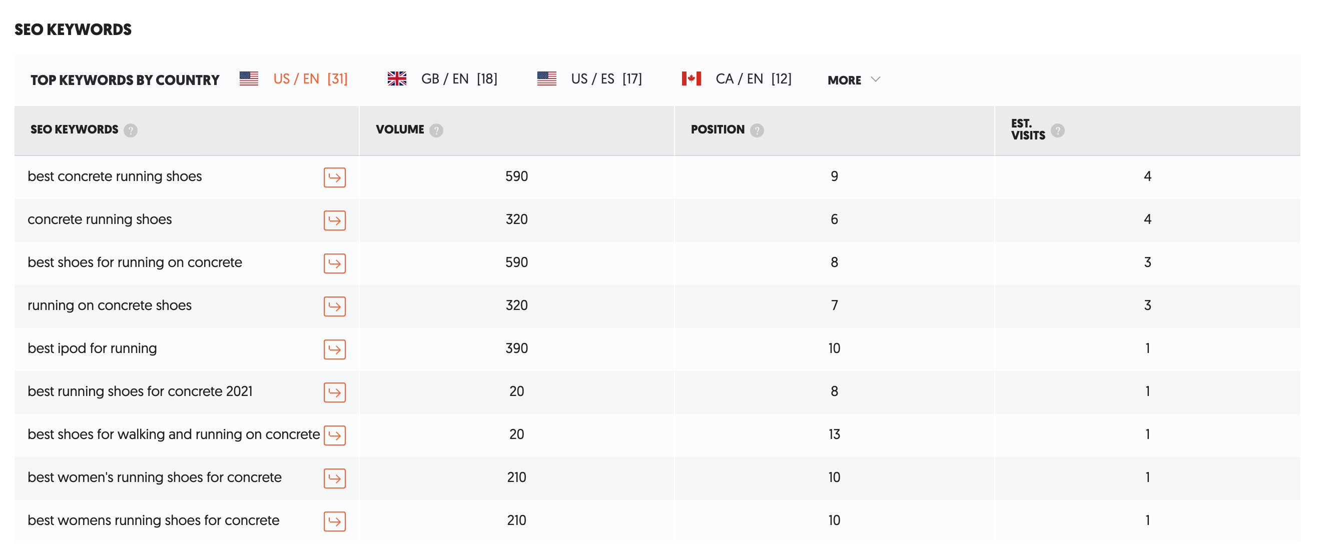The height and width of the screenshot is (555, 1321).
Task: Click position 9 for 'best concrete running shoes'
Action: [x=834, y=176]
